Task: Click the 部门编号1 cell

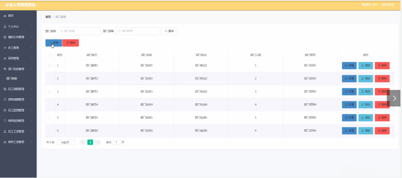Action: coord(92,66)
